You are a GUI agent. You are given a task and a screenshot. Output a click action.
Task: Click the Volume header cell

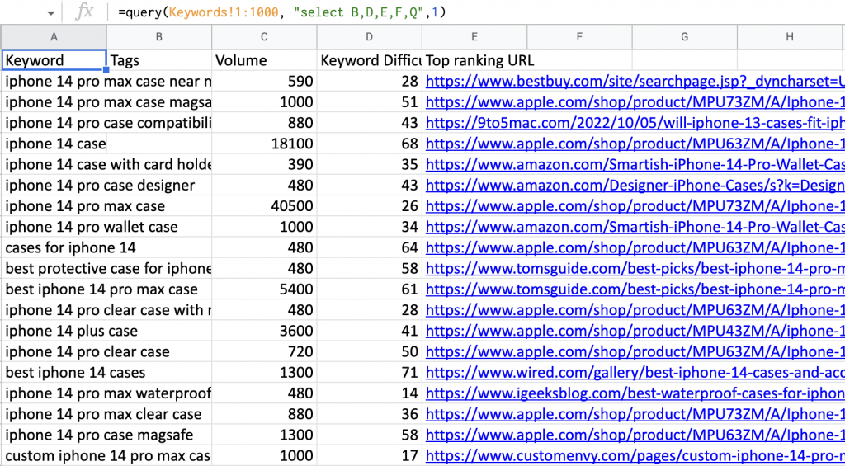264,60
